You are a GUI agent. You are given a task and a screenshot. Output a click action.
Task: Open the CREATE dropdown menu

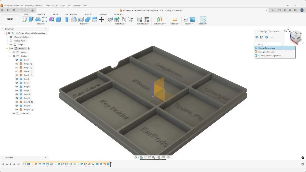41,24
